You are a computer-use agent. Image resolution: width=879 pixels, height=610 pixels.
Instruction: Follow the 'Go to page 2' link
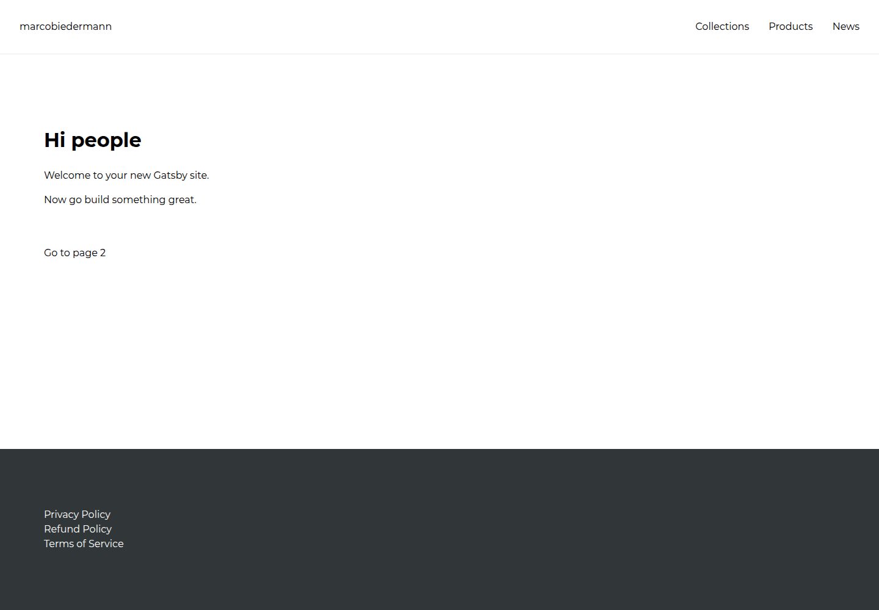click(x=74, y=253)
